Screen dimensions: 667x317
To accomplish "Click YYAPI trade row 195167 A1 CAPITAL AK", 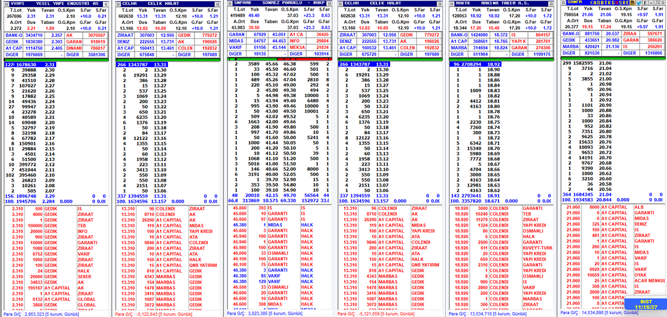I will pos(57,288).
